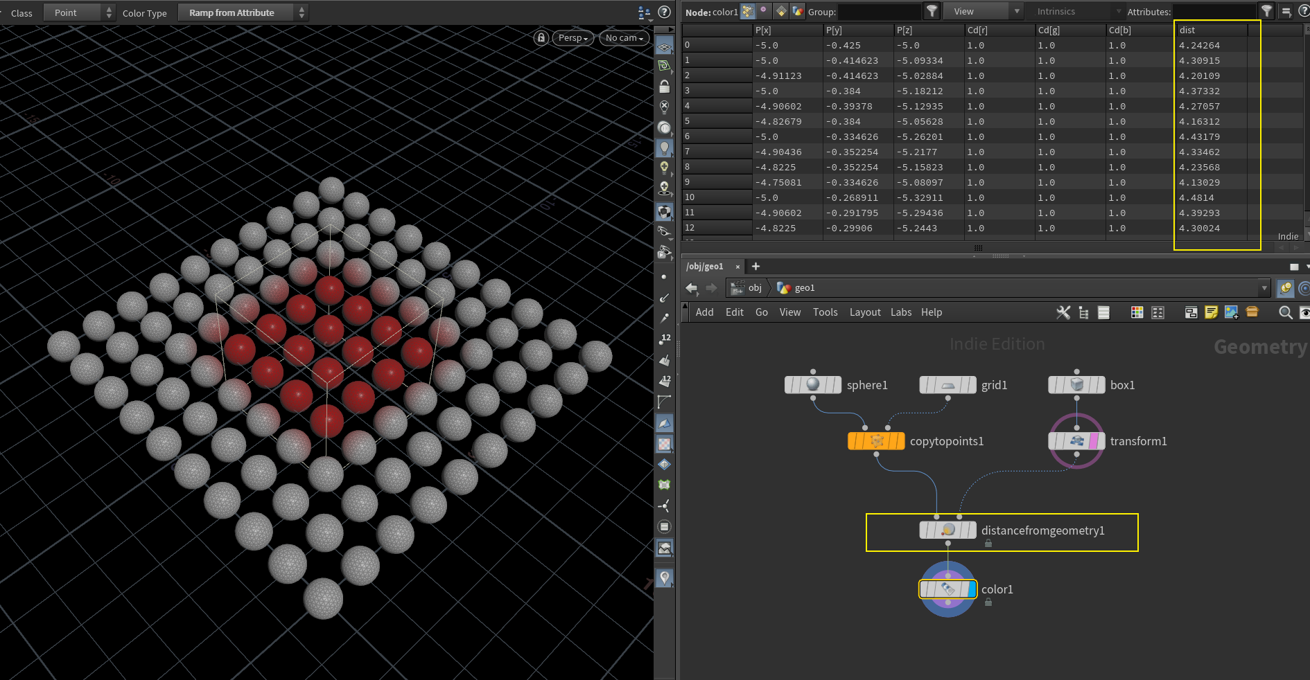
Task: Select spreadsheet row number 12
Action: coord(717,228)
